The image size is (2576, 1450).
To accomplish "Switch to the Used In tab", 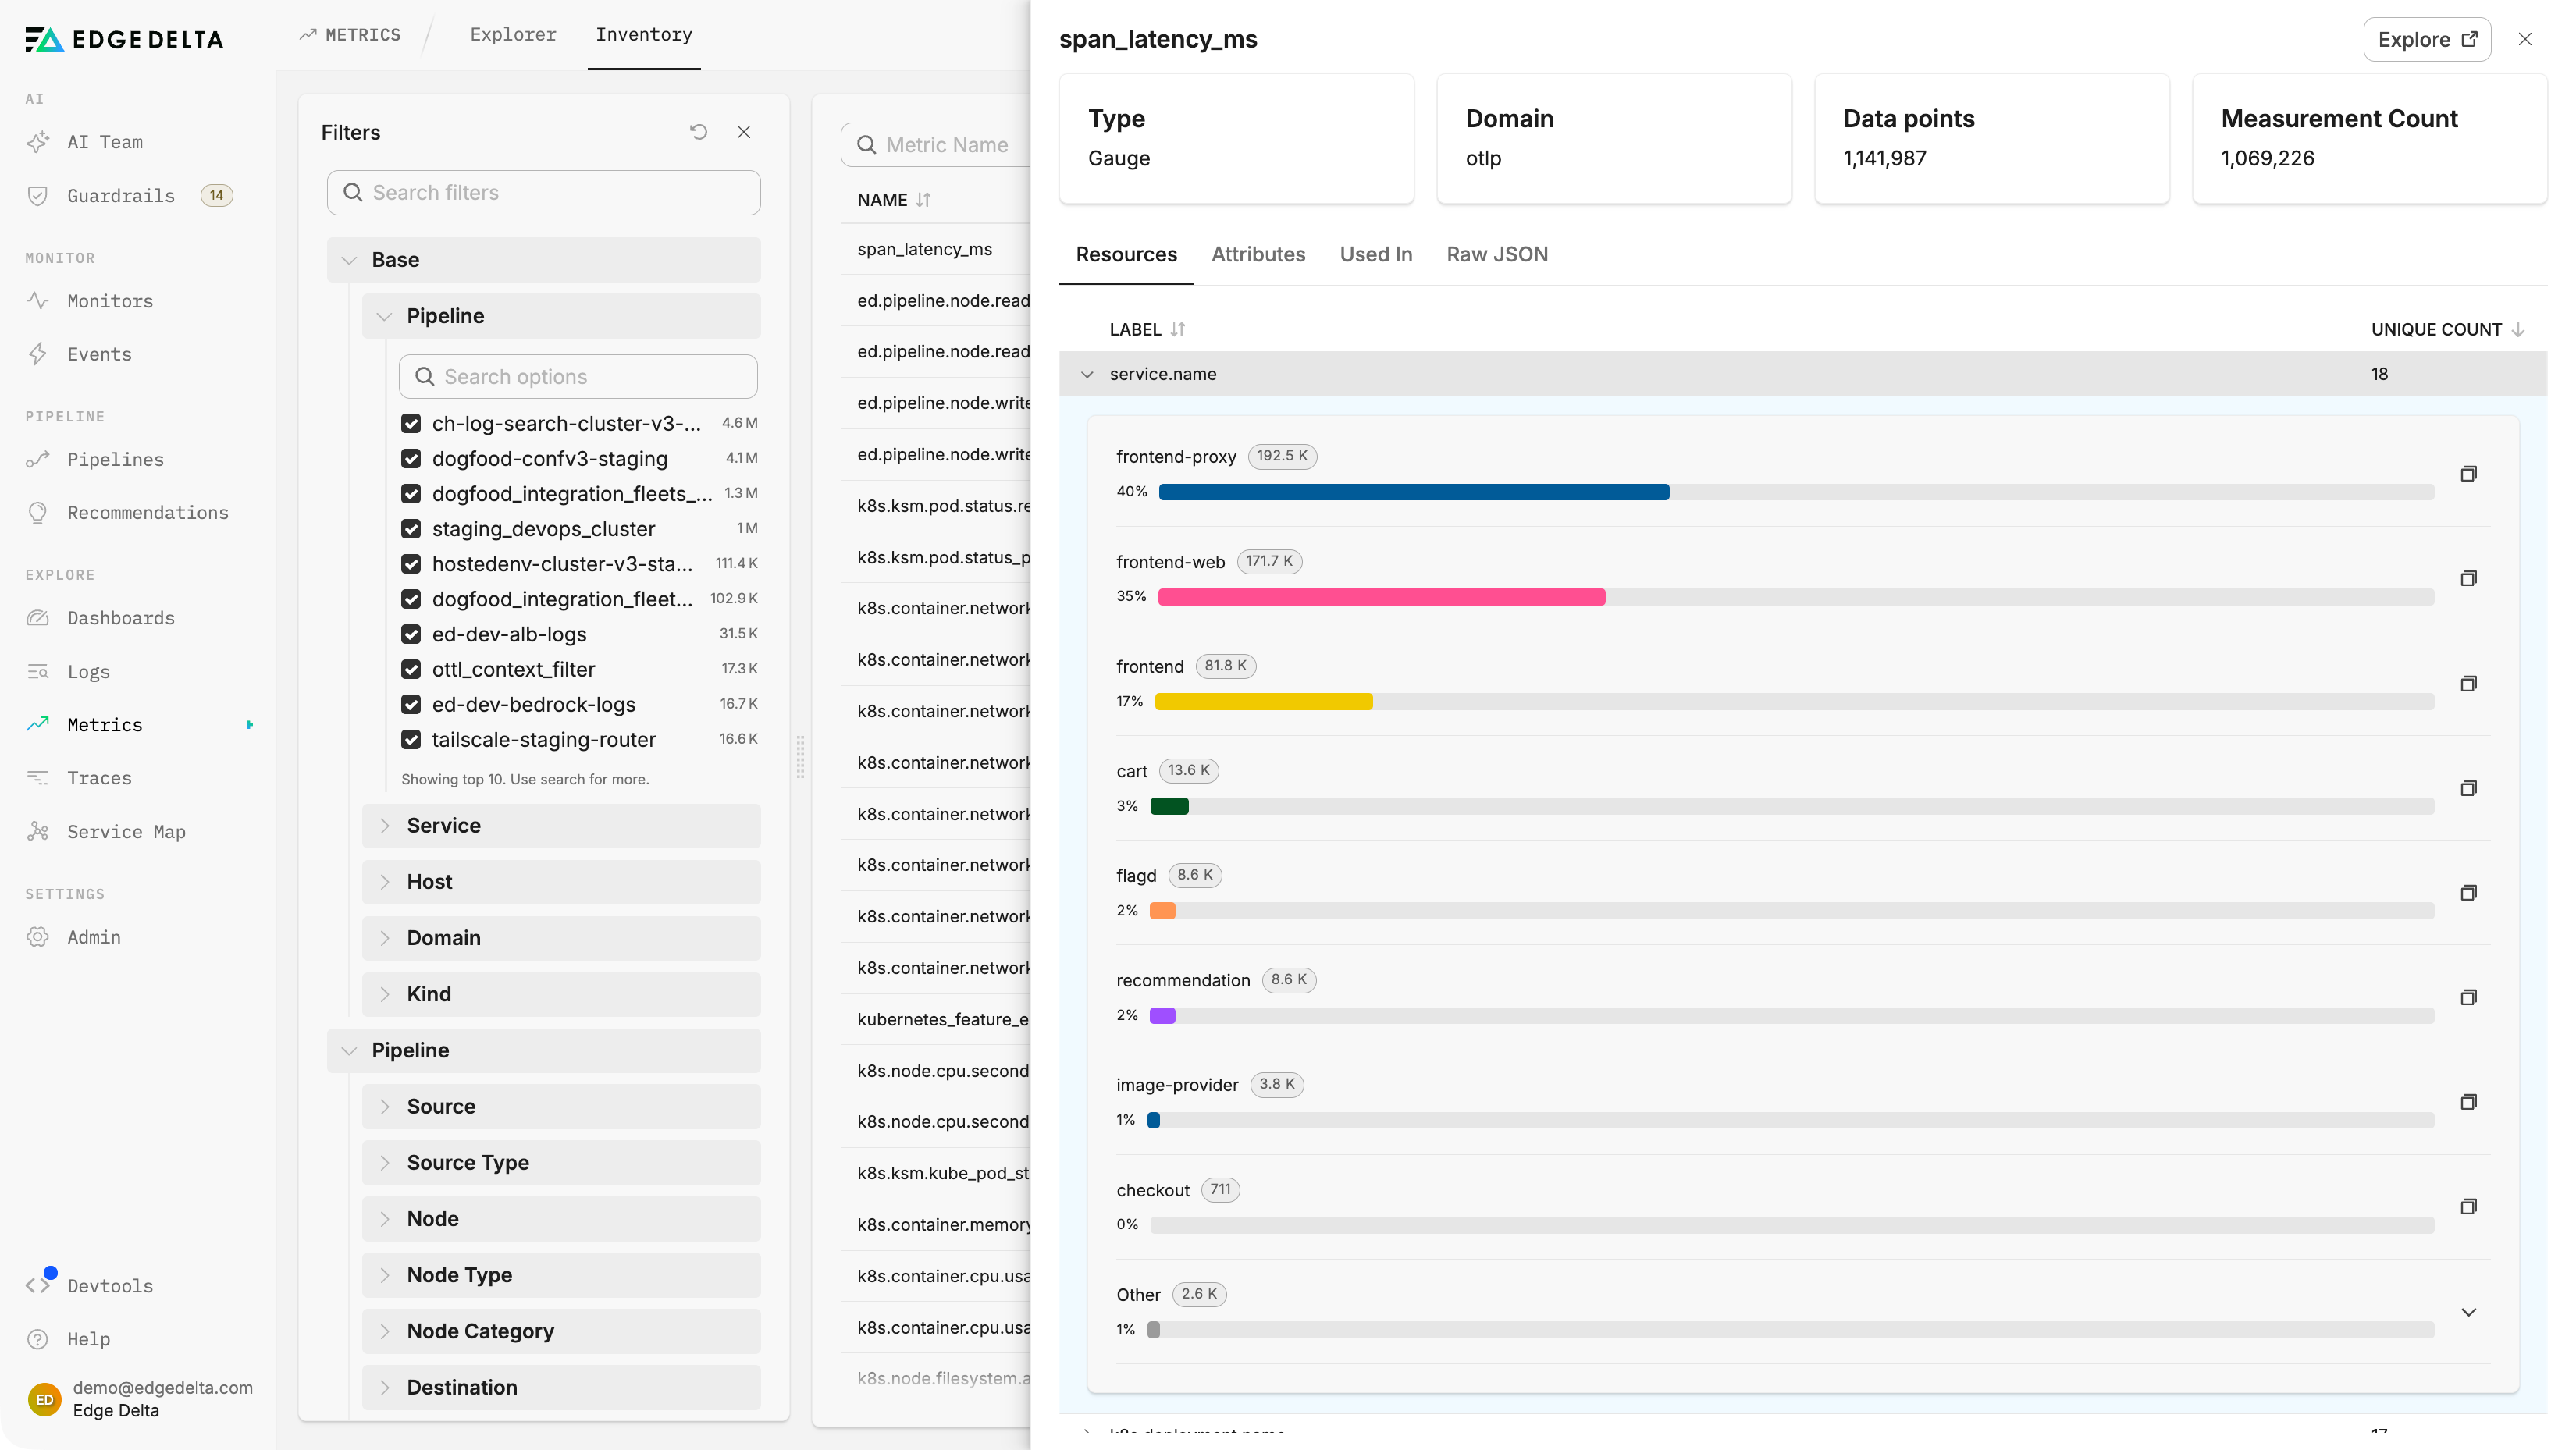I will tap(1376, 255).
